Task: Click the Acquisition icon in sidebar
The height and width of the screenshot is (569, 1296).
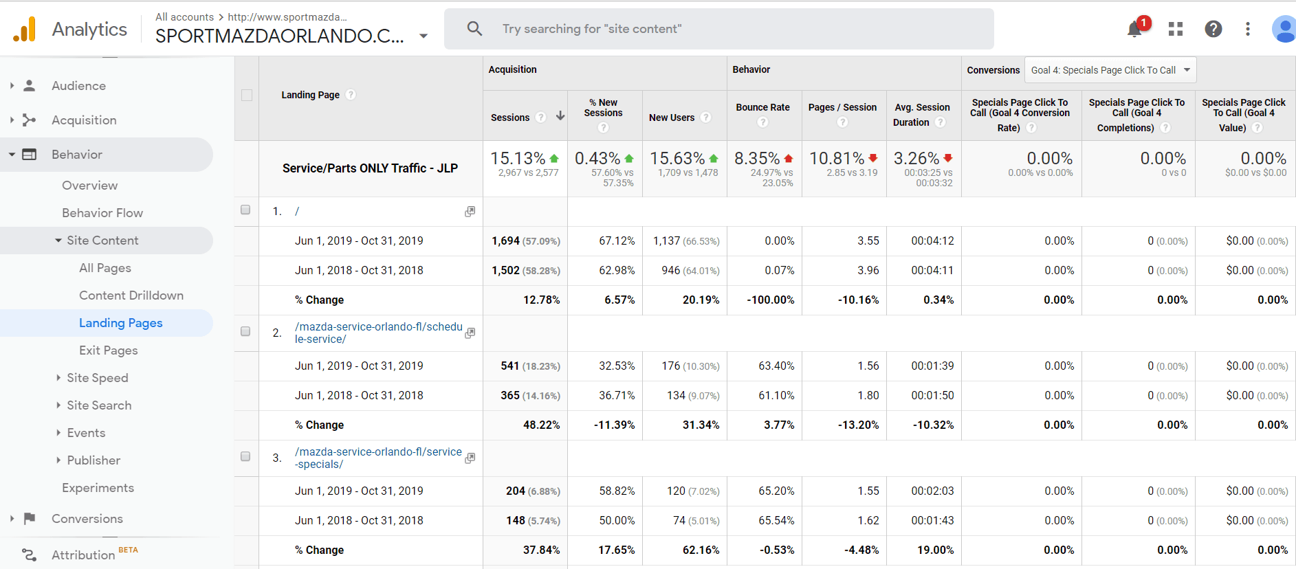Action: click(30, 120)
